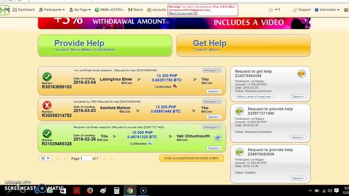Go to MMM EXTRA section
Image resolution: width=349 pixels, height=196 pixels.
click(109, 10)
